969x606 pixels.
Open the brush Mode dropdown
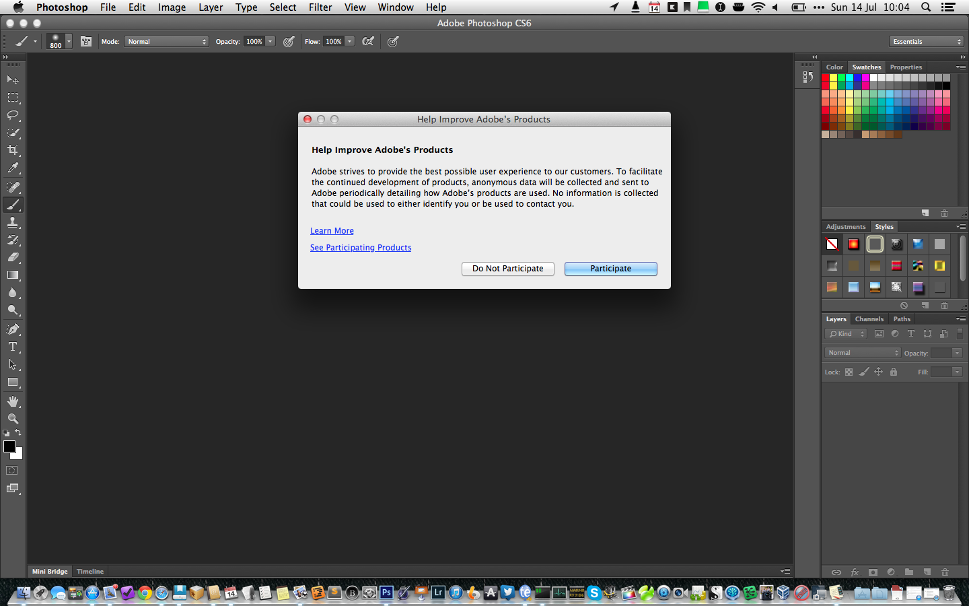[167, 42]
